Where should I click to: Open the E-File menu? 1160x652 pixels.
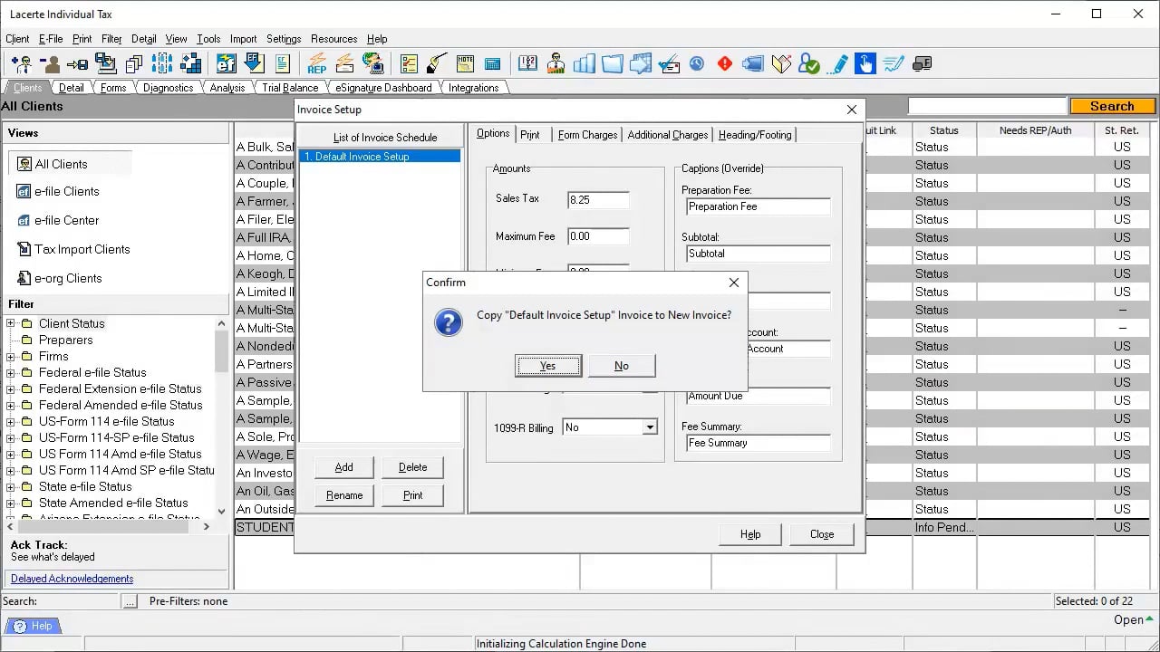point(51,39)
